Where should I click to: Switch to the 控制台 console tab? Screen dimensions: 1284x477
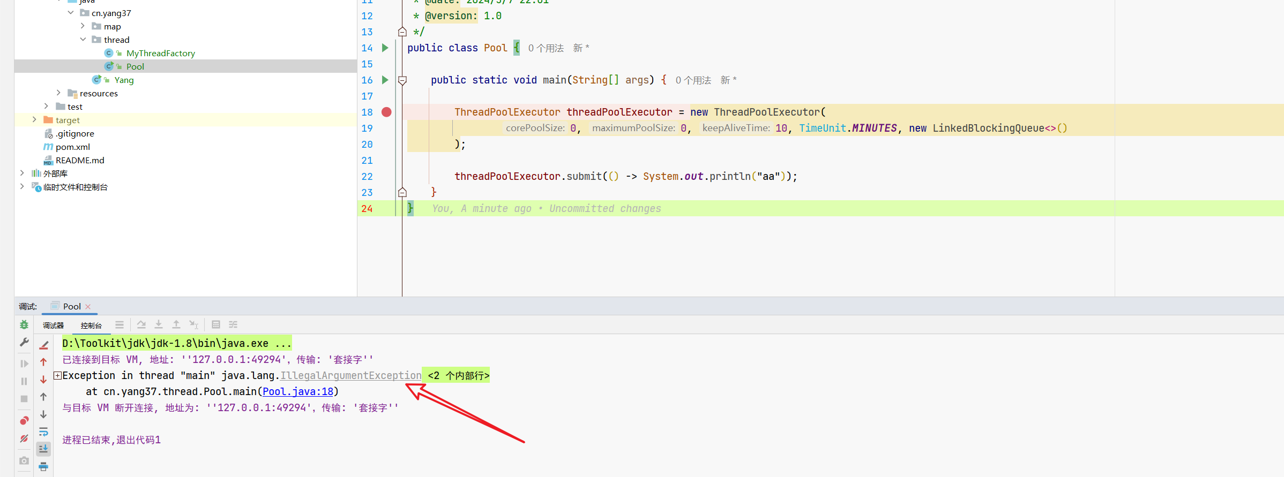pos(91,325)
